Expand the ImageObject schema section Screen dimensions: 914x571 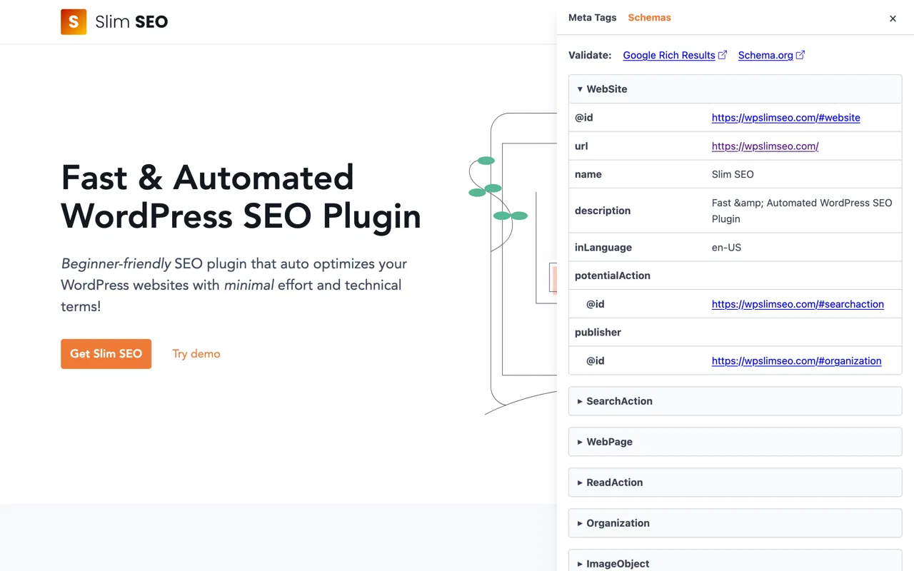(x=618, y=563)
